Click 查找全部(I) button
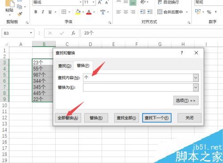This screenshot has height=163, width=223. 127,118
